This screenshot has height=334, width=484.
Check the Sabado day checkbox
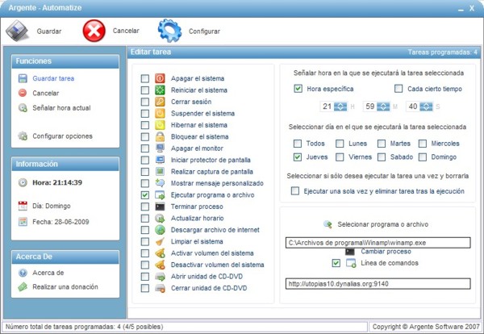[382, 157]
